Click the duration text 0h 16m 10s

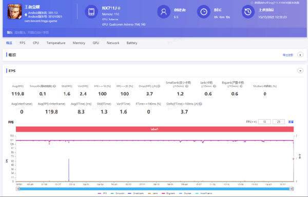pos(222,17)
